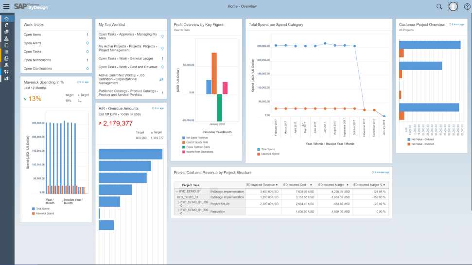
Task: Open the Open Items inbox entry
Action: coord(33,35)
